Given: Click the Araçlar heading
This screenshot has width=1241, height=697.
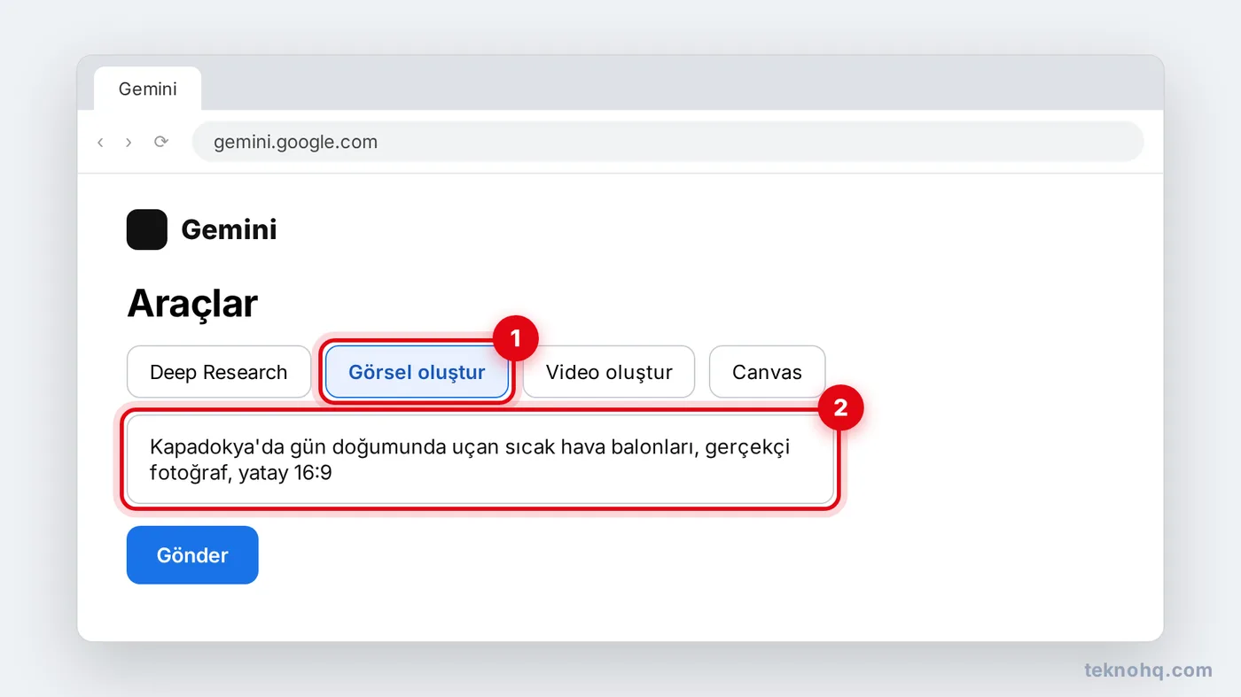Looking at the screenshot, I should 192,304.
